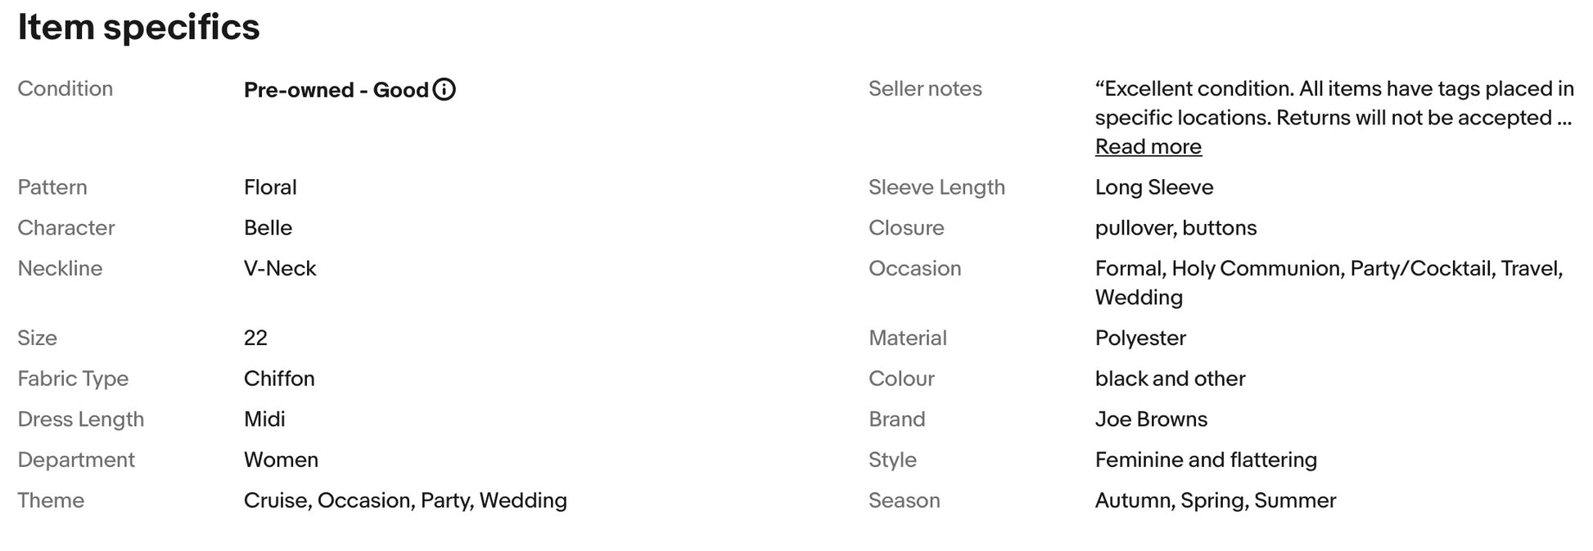Select the Belle character value
The width and height of the screenshot is (1593, 551).
[x=268, y=228]
